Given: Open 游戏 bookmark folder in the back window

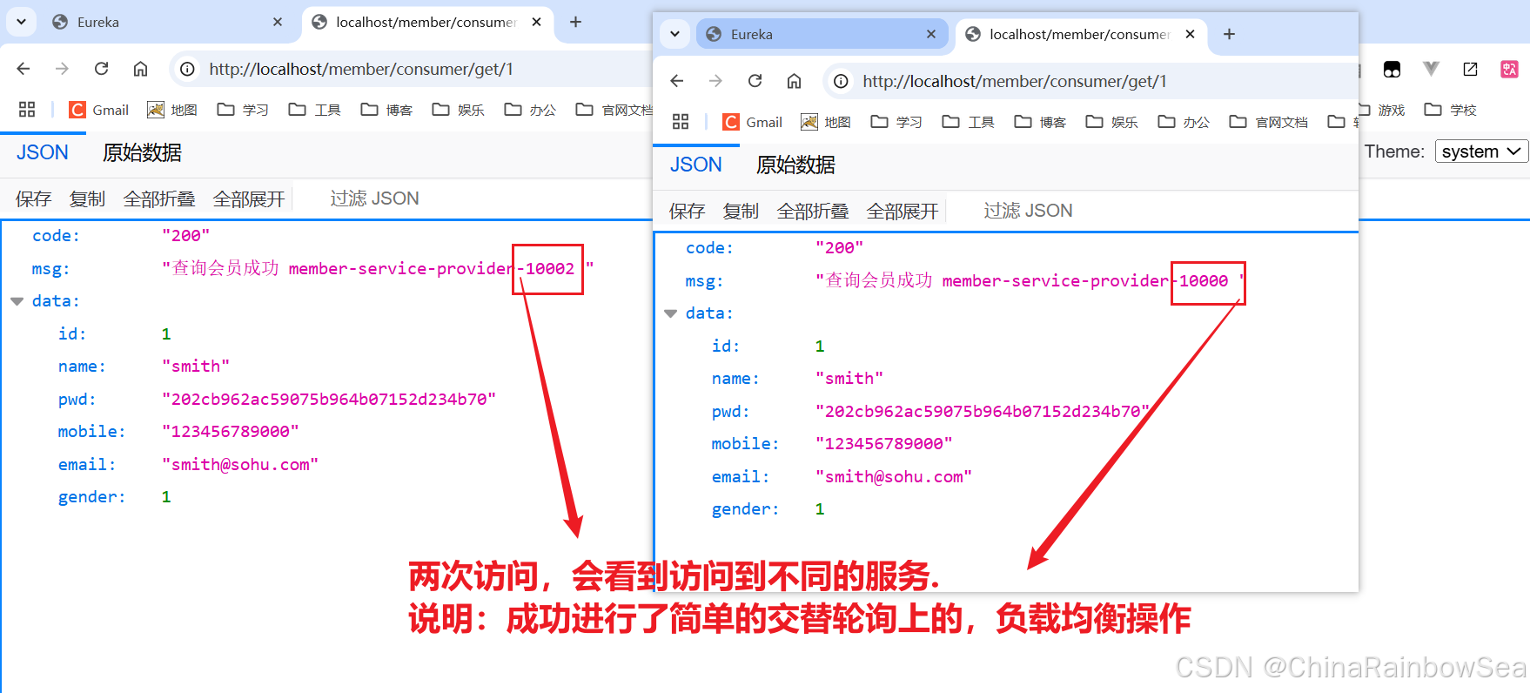Looking at the screenshot, I should tap(1384, 110).
